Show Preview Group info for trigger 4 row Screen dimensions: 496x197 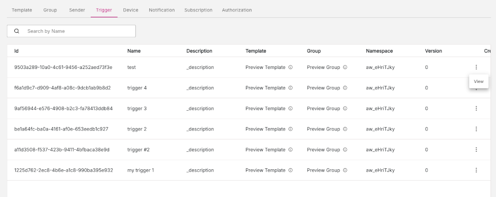345,88
